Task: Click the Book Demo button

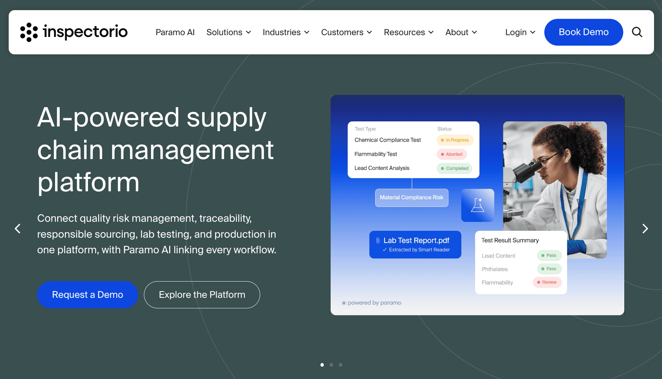Action: pos(584,32)
